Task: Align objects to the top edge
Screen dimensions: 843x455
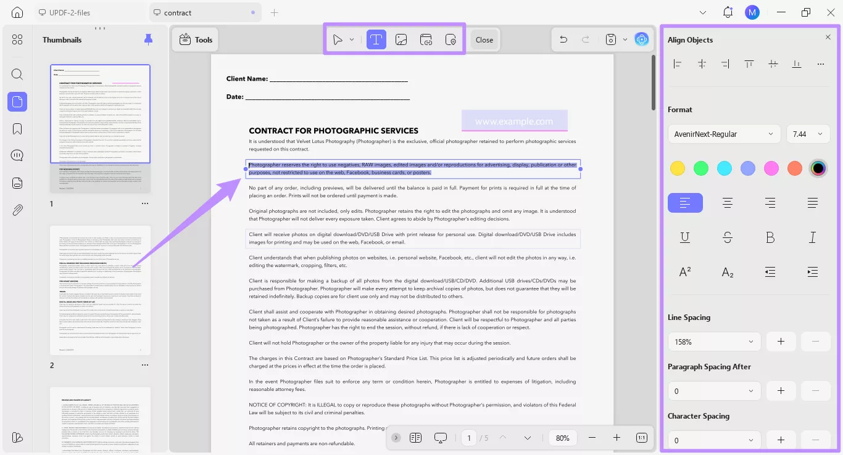Action: [x=749, y=64]
